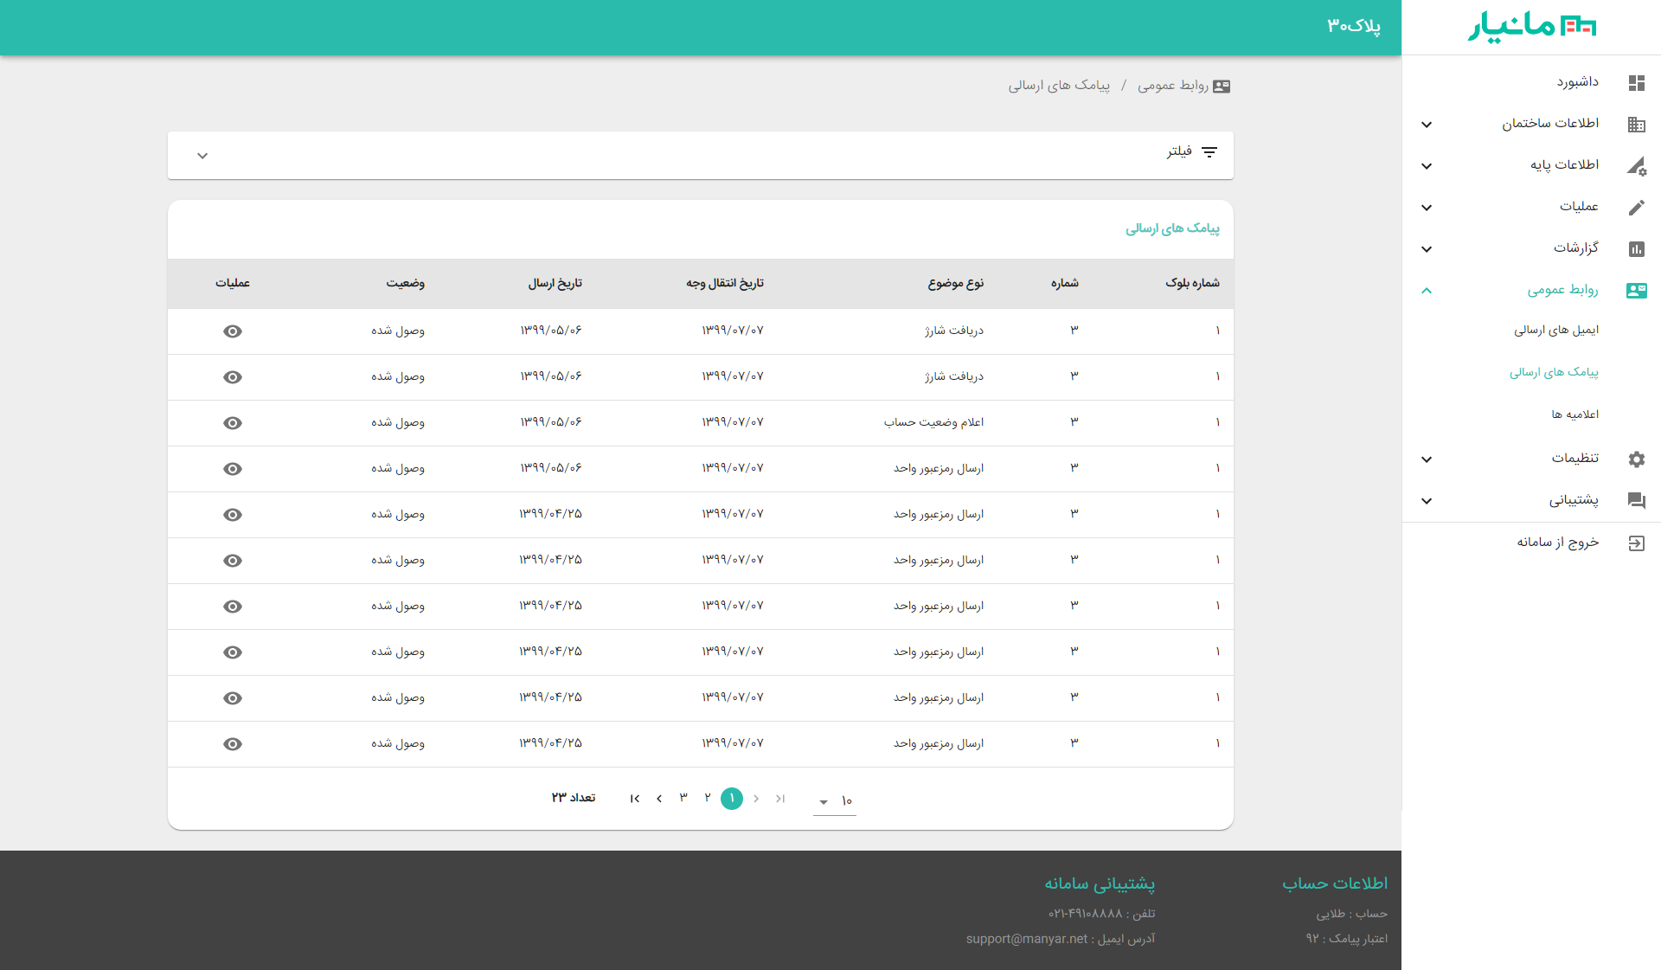The height and width of the screenshot is (970, 1661).
Task: Sort by send date column header
Action: (555, 284)
